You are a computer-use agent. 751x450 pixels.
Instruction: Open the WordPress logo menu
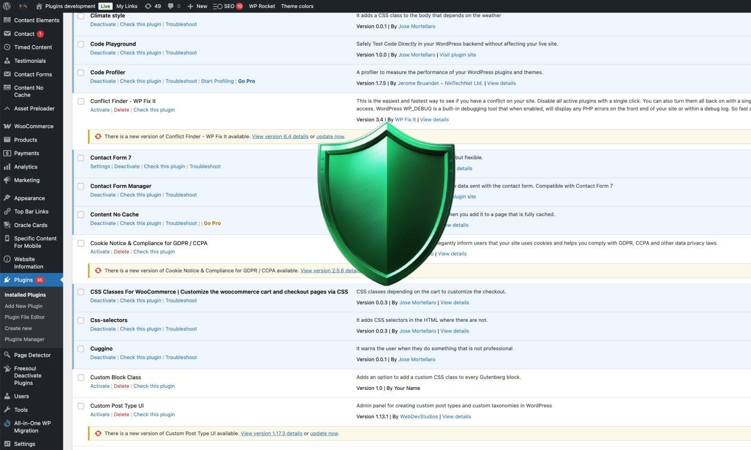point(7,6)
